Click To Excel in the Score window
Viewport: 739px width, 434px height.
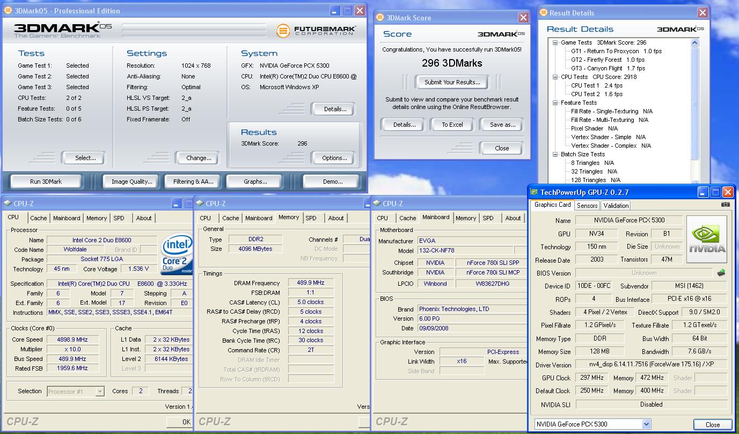pos(452,125)
